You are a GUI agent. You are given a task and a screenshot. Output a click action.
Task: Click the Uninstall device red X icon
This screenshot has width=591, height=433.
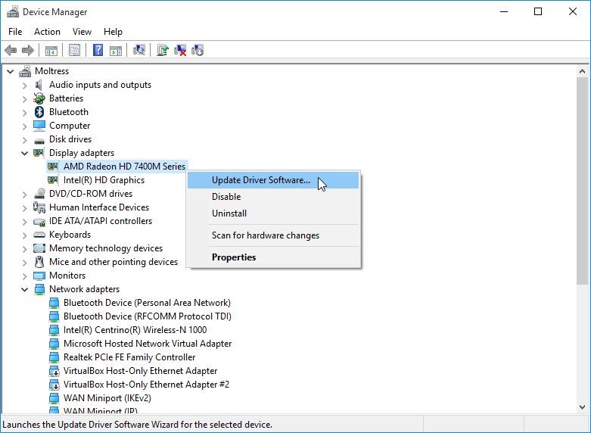point(180,50)
